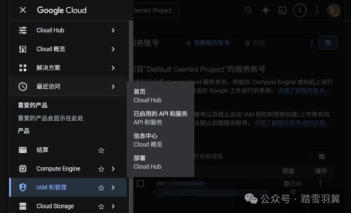The width and height of the screenshot is (351, 213).
Task: Star IAM 和管理 as favorite
Action: [x=101, y=188]
